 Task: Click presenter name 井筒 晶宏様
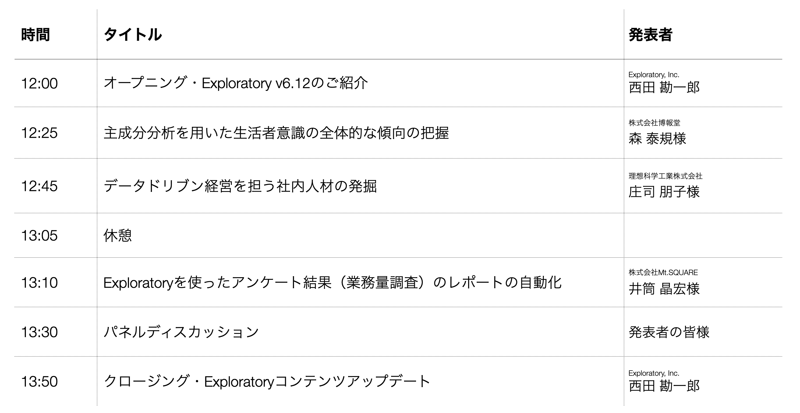(664, 289)
